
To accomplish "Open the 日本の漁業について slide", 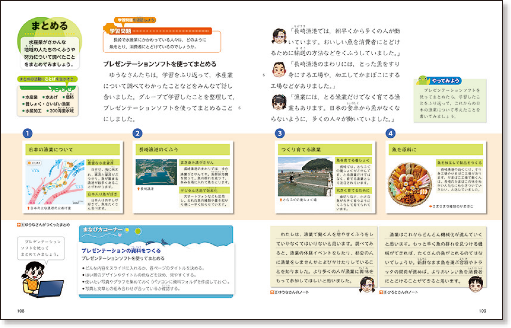I will 73,177.
